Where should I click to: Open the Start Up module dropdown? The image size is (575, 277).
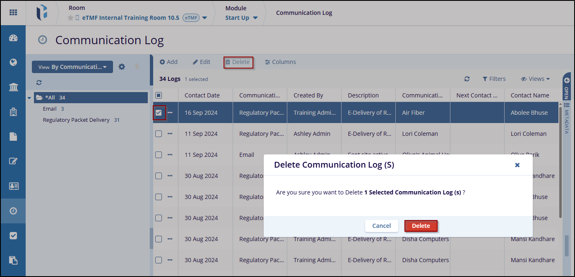point(241,18)
